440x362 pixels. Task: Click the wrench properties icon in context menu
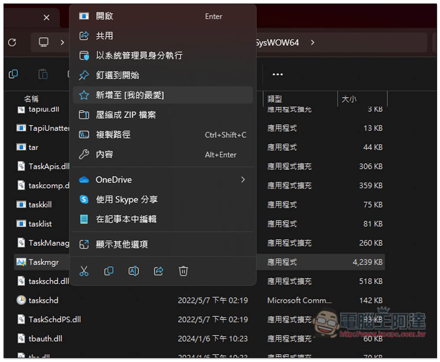84,155
